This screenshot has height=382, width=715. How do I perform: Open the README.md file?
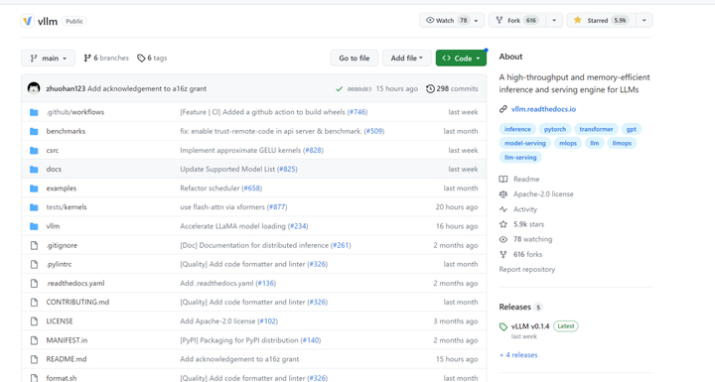click(x=67, y=359)
